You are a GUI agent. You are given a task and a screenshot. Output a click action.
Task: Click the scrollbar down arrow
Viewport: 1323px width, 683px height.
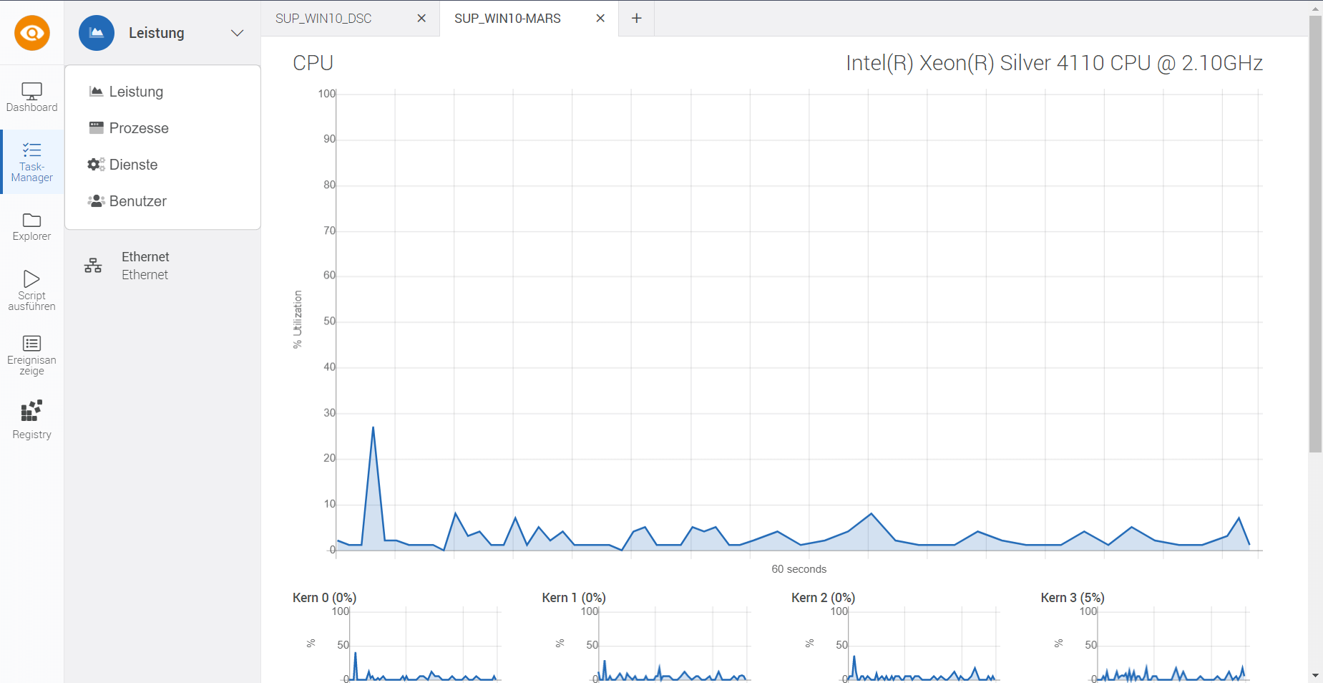point(1315,675)
